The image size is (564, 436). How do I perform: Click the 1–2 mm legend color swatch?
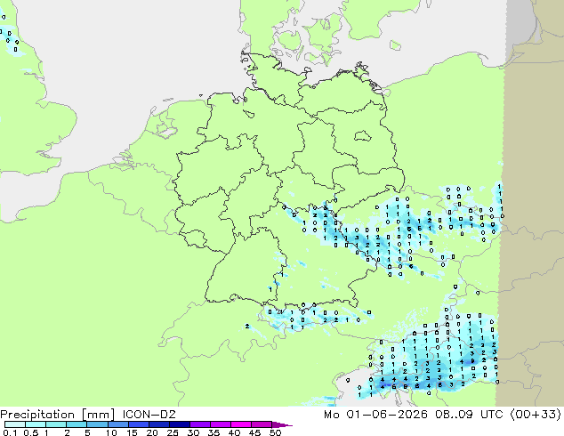(x=56, y=424)
